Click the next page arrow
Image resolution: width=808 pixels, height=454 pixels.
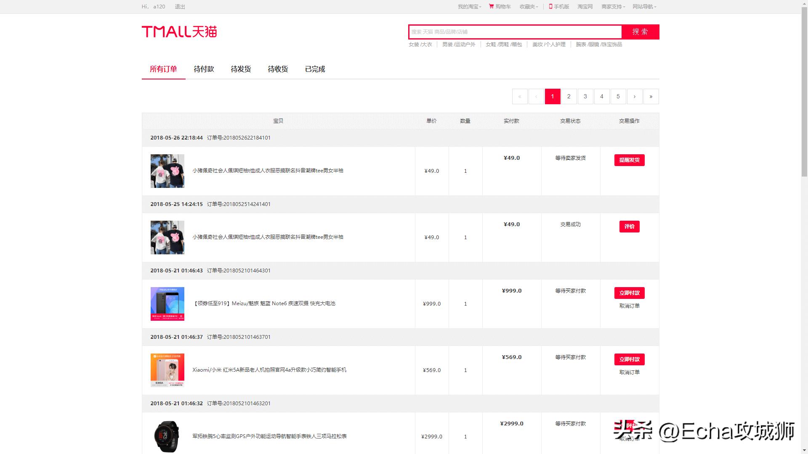click(x=635, y=96)
